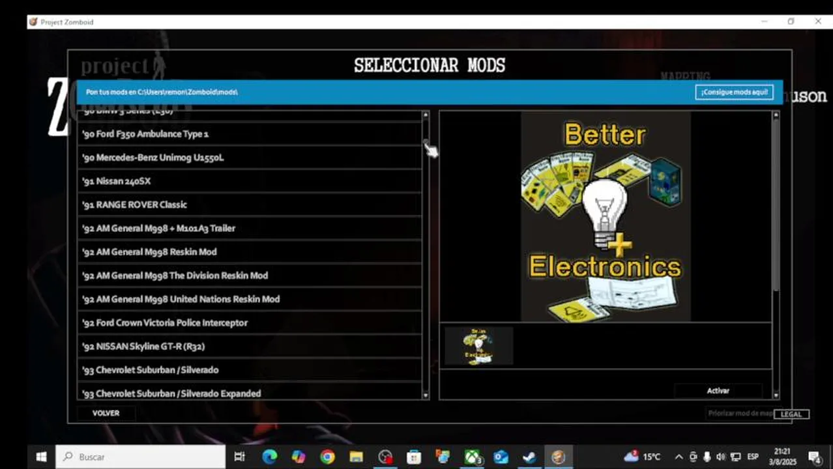Open Microsoft Store from the taskbar

point(414,457)
